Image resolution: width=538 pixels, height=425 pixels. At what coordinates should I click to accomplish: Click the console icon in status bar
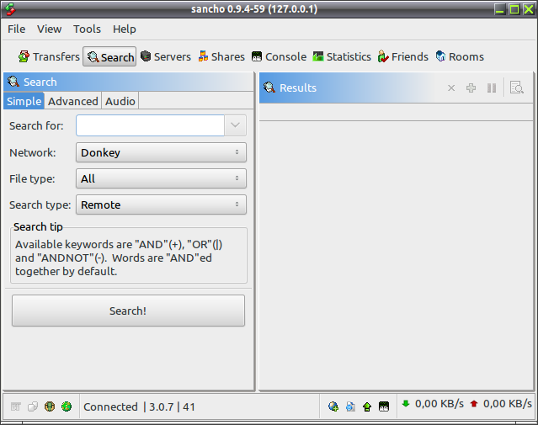pyautogui.click(x=384, y=406)
